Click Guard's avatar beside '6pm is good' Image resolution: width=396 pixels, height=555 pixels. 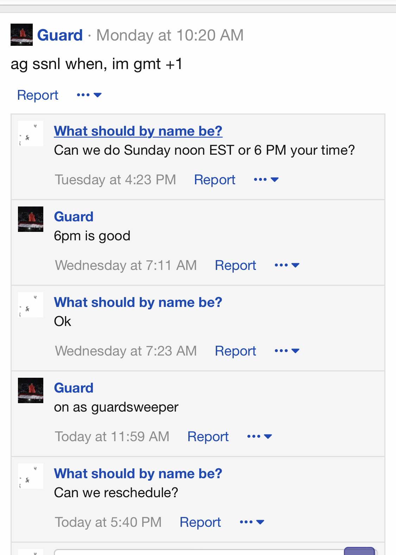pyautogui.click(x=31, y=219)
